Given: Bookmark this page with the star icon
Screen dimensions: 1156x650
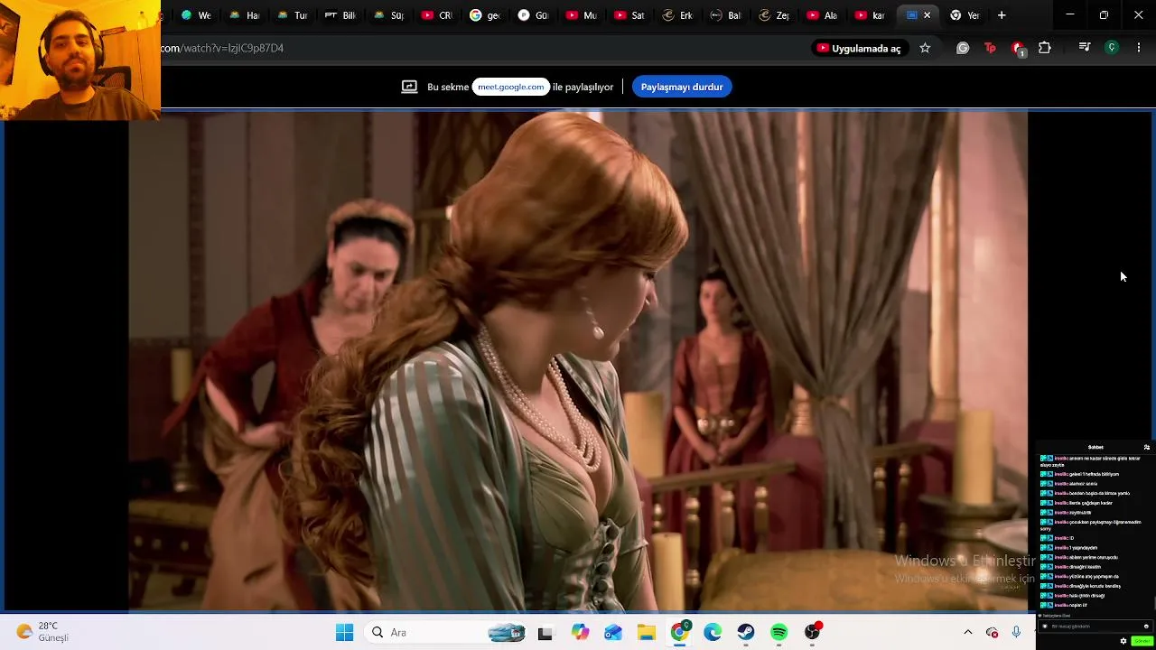Looking at the screenshot, I should (925, 48).
